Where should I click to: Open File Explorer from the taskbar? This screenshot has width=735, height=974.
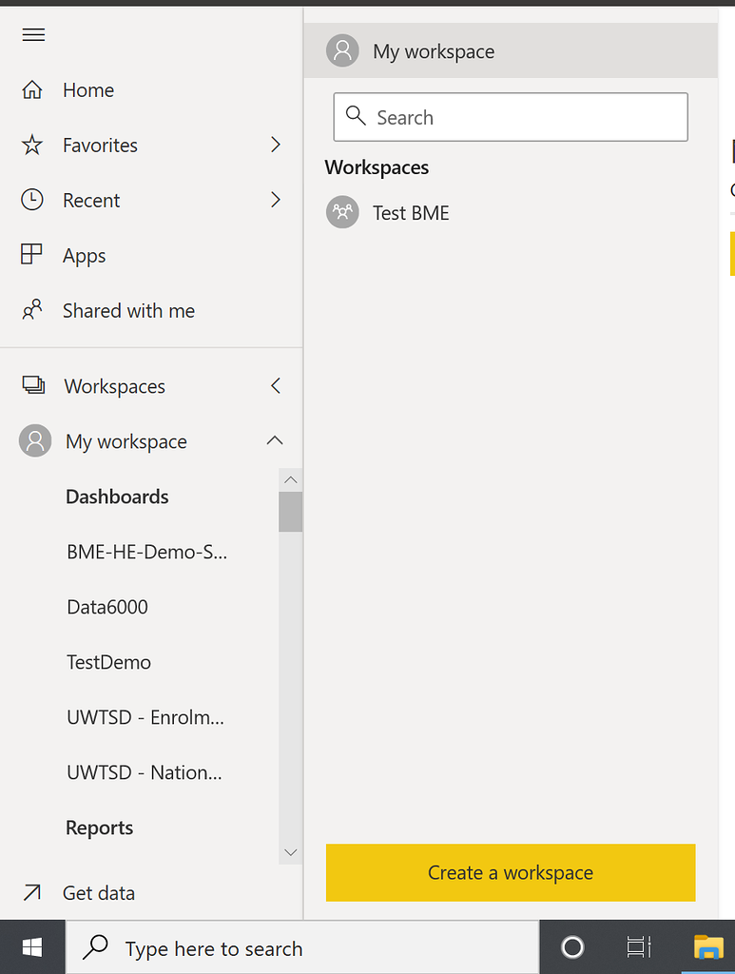click(708, 946)
